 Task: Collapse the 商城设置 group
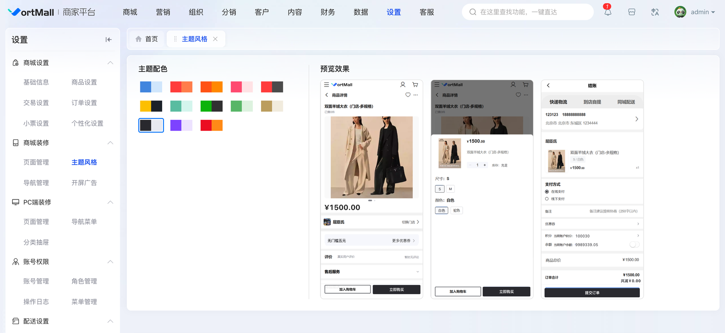tap(110, 63)
